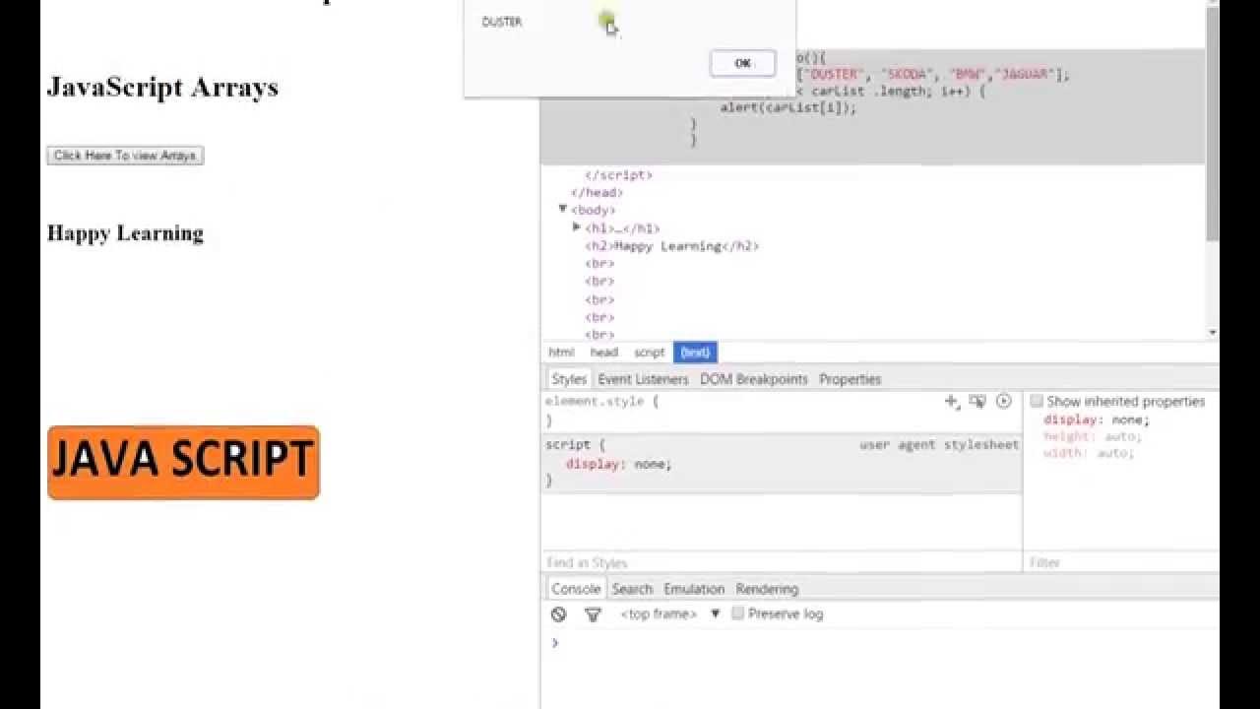The image size is (1260, 709).
Task: Collapse the body element node
Action: point(562,209)
